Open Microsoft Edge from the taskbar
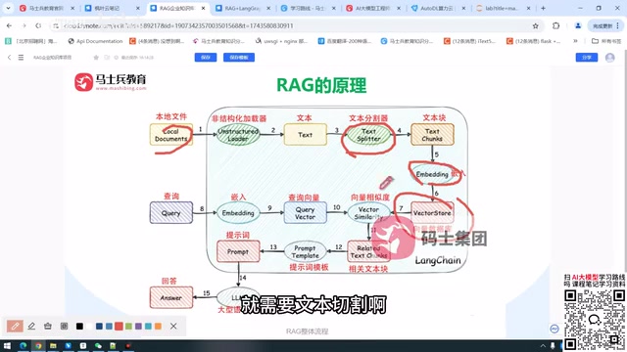 tap(23, 345)
